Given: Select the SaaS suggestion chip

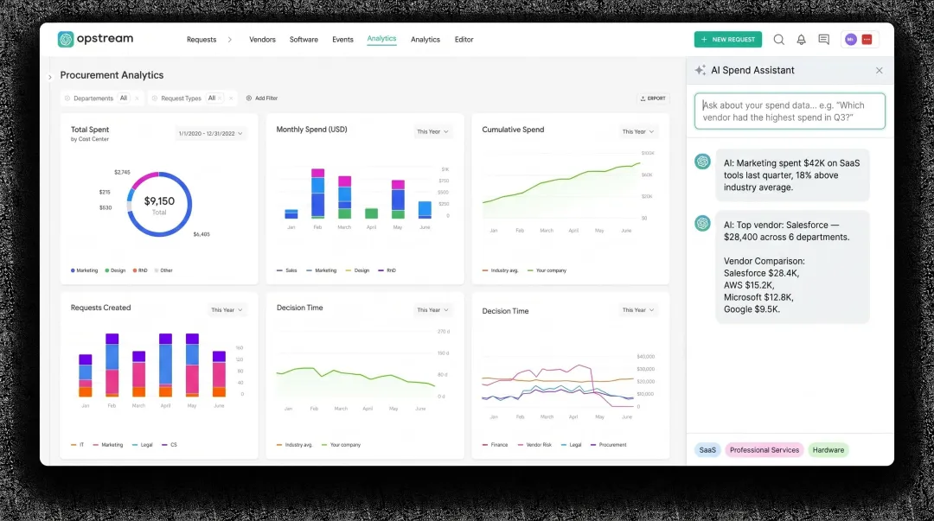Looking at the screenshot, I should pyautogui.click(x=707, y=450).
